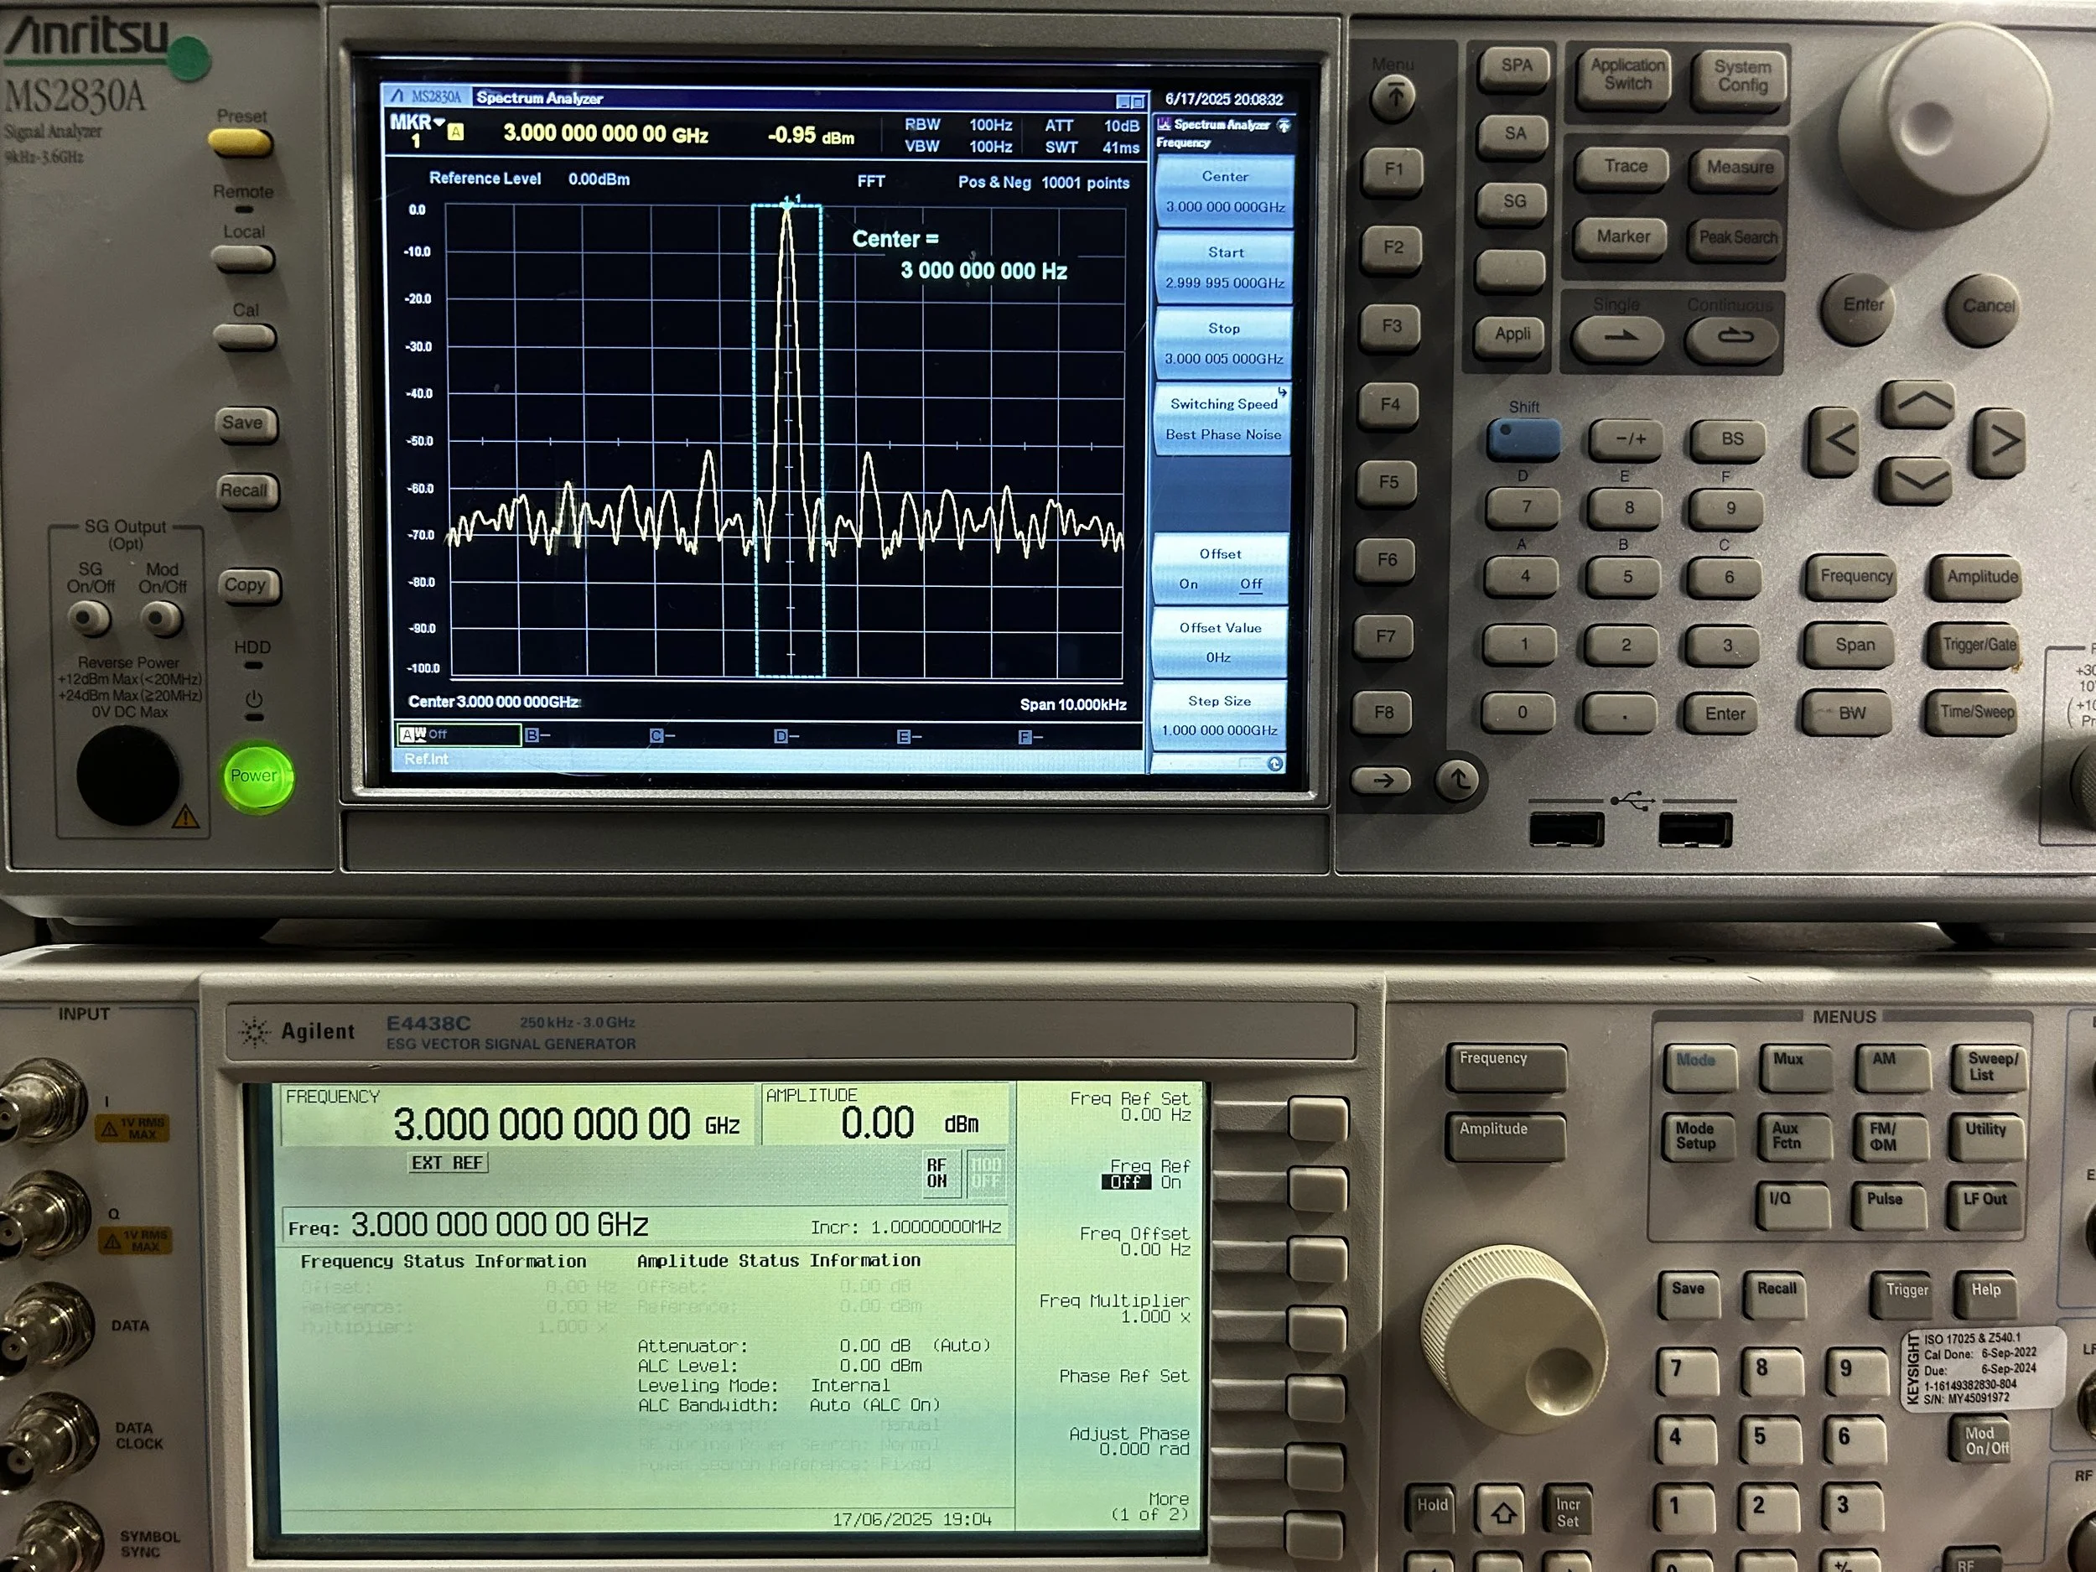Tap the Local key on Anritsu
The width and height of the screenshot is (2096, 1572).
pyautogui.click(x=243, y=259)
